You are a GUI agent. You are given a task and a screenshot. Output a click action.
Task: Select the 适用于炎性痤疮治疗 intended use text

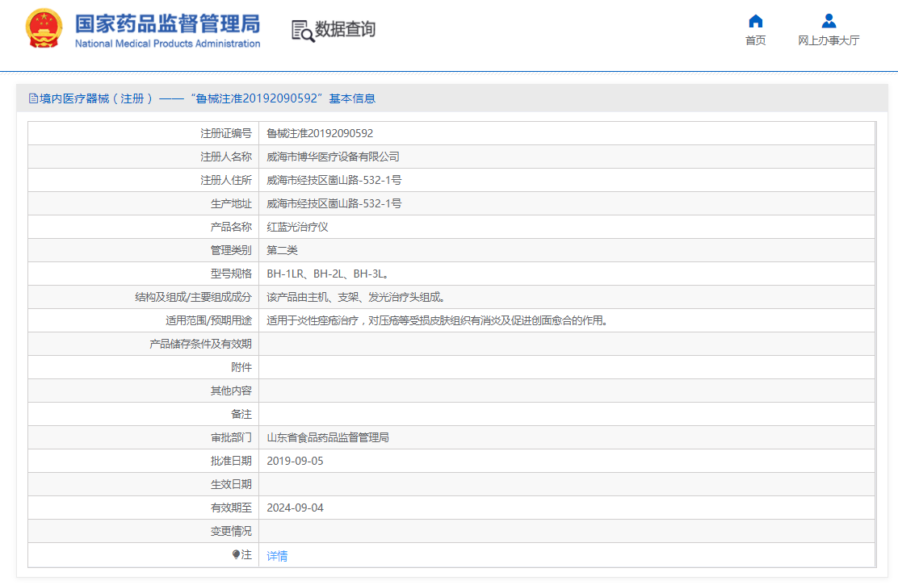point(437,321)
